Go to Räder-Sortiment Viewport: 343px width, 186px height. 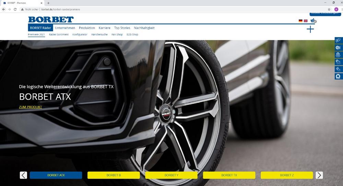(59, 35)
